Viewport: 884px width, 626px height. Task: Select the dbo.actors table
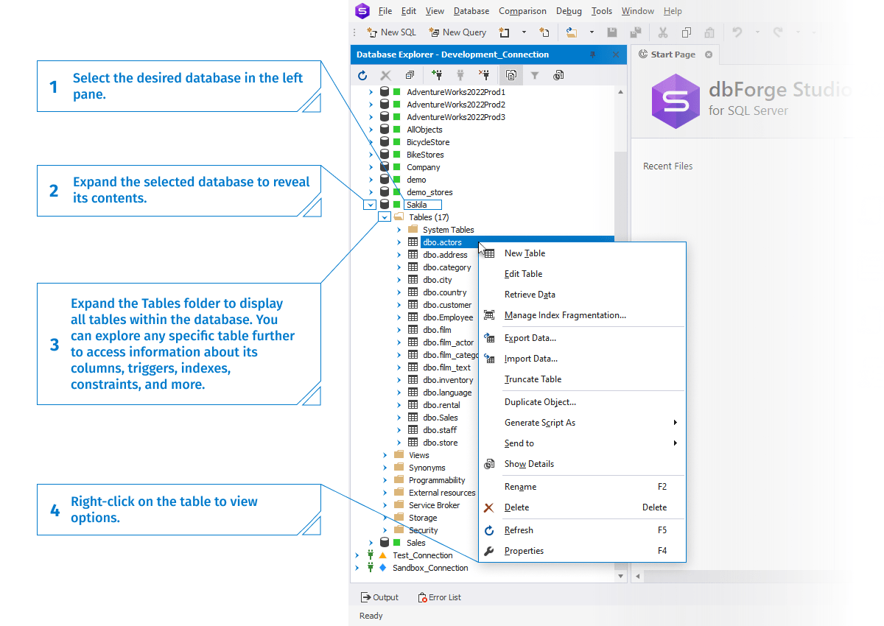[443, 242]
